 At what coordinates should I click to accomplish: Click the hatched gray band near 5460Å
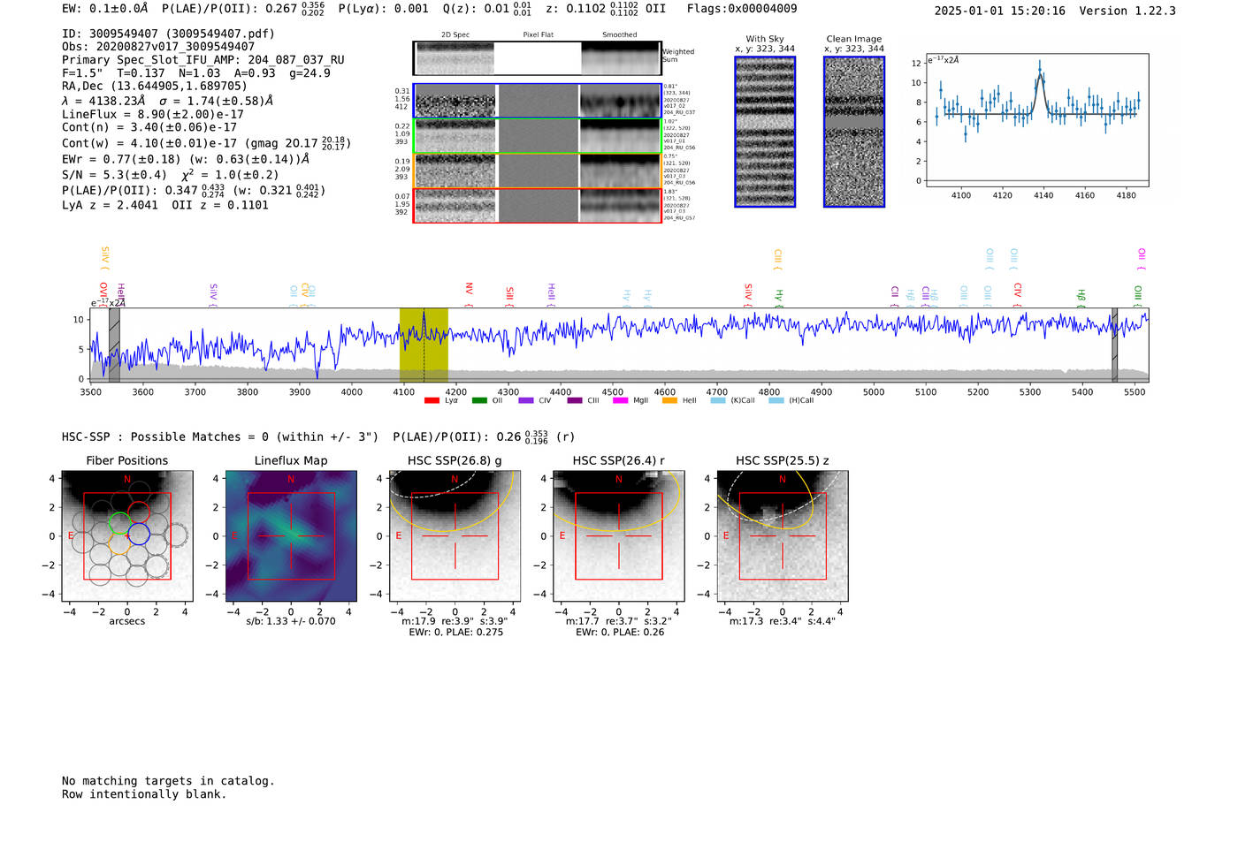1114,345
